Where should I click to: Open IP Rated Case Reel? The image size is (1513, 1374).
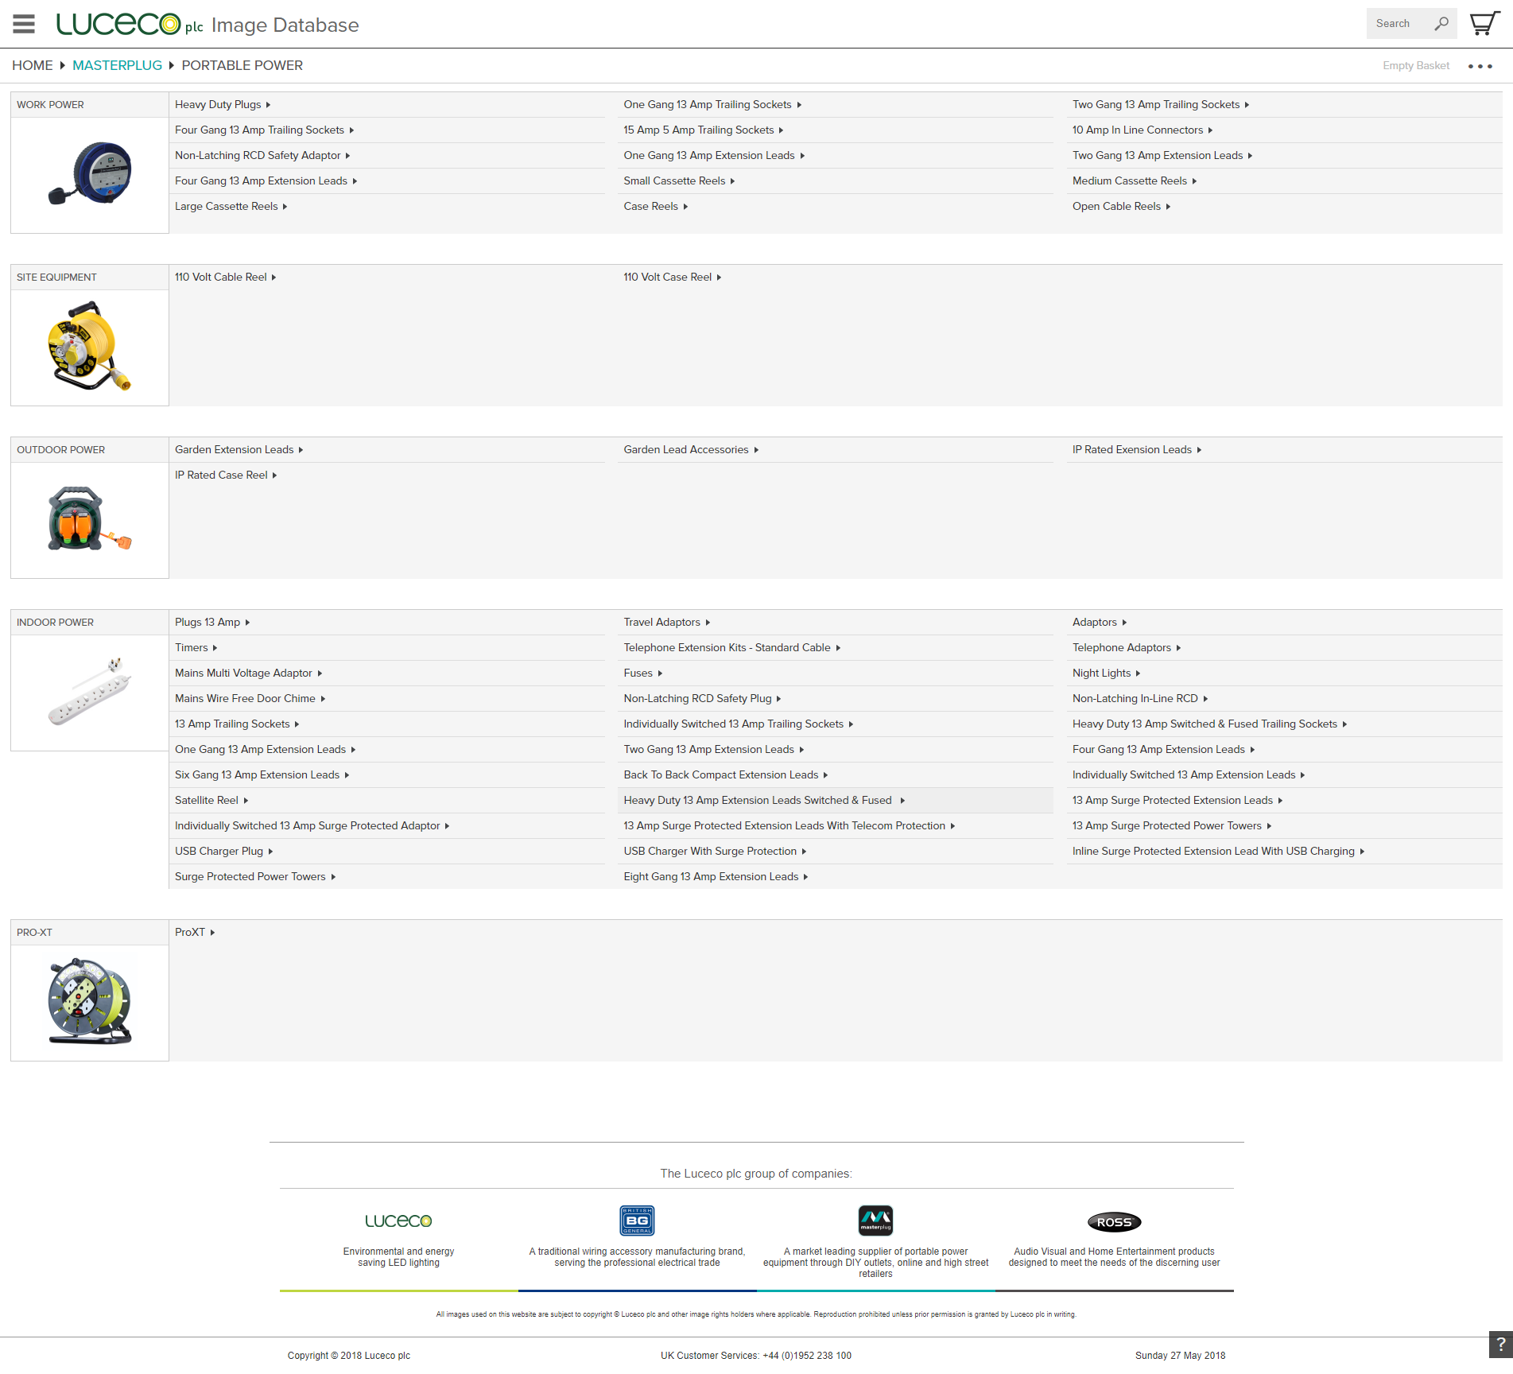226,475
